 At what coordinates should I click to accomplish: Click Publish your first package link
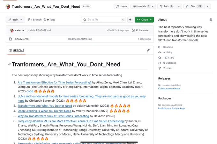pos(171,108)
